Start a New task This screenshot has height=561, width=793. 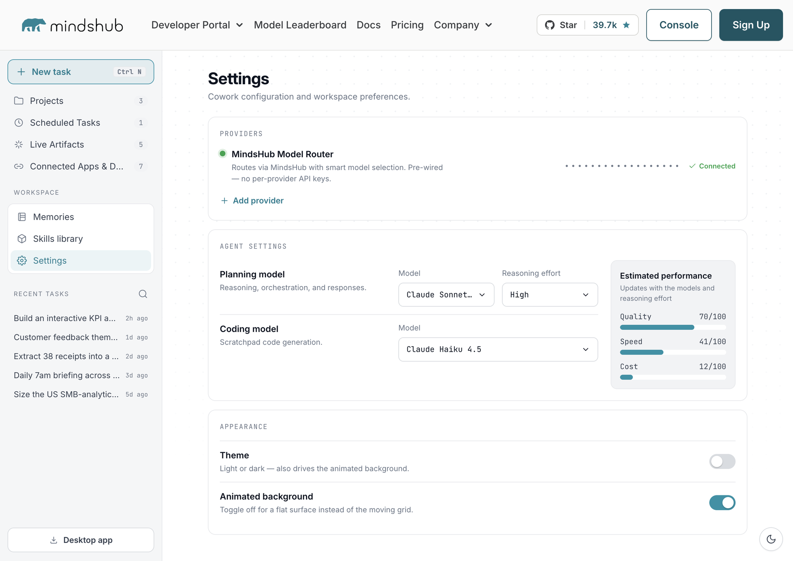tap(81, 72)
